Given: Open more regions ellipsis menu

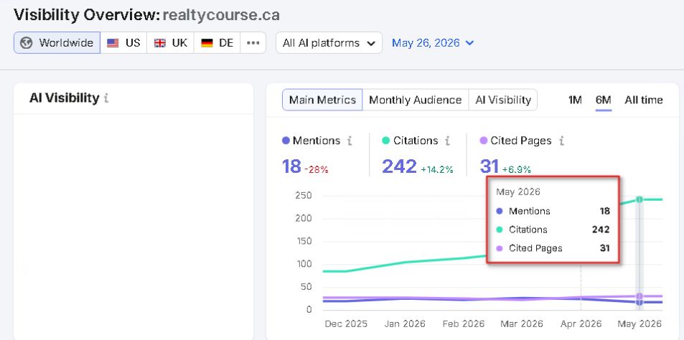Looking at the screenshot, I should (253, 43).
